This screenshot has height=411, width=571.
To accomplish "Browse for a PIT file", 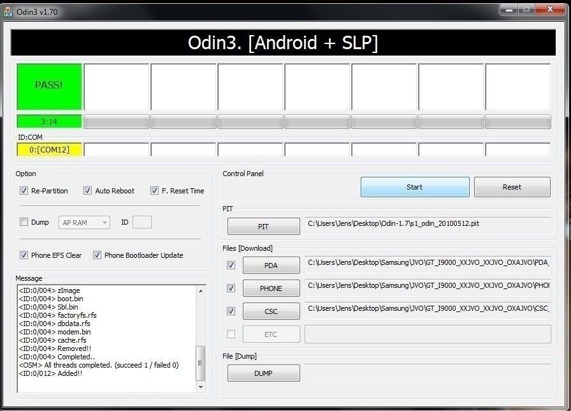I will pyautogui.click(x=264, y=227).
